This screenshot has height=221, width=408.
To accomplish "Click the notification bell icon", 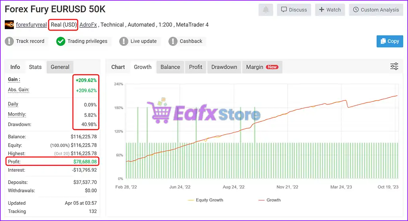I will point(266,10).
